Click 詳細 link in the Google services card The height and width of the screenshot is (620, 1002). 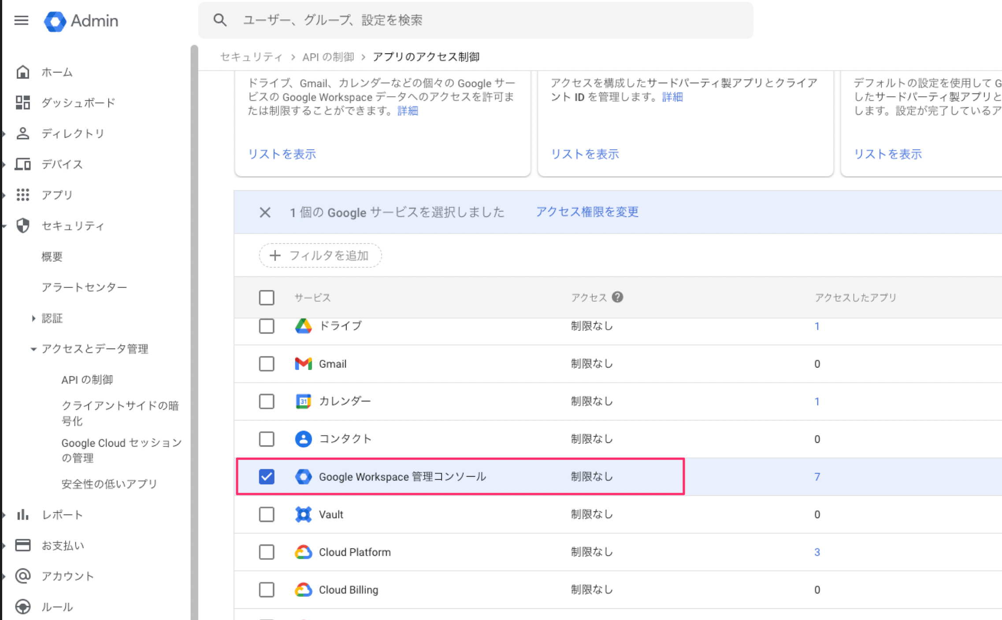point(408,111)
